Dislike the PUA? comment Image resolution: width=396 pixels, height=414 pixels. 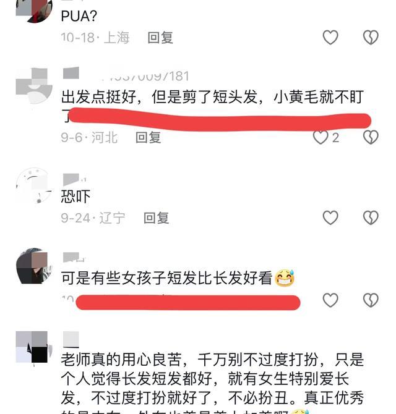click(x=371, y=37)
